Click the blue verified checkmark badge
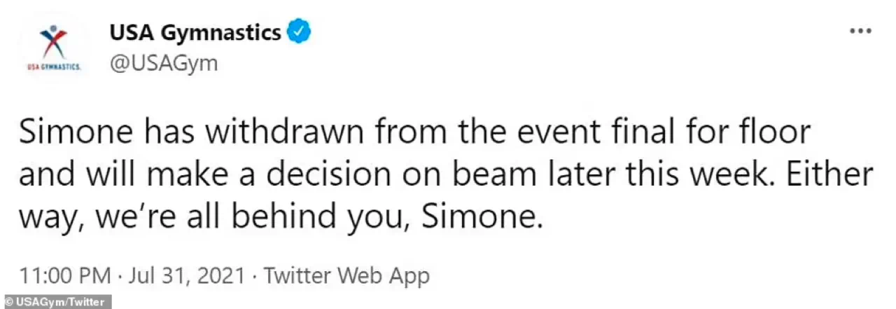The image size is (896, 309). point(300,32)
